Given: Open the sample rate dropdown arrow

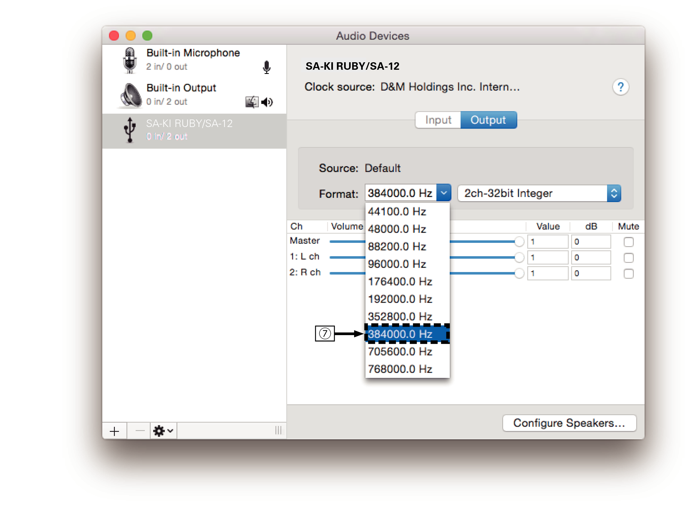Looking at the screenshot, I should click(x=443, y=193).
